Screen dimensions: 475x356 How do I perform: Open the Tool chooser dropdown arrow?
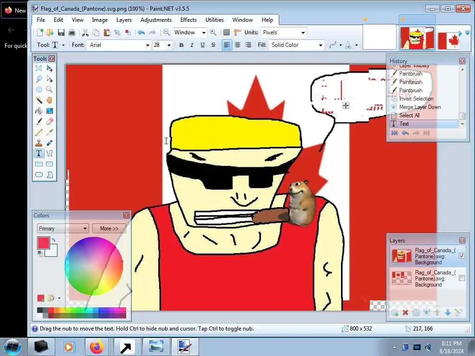tap(63, 45)
